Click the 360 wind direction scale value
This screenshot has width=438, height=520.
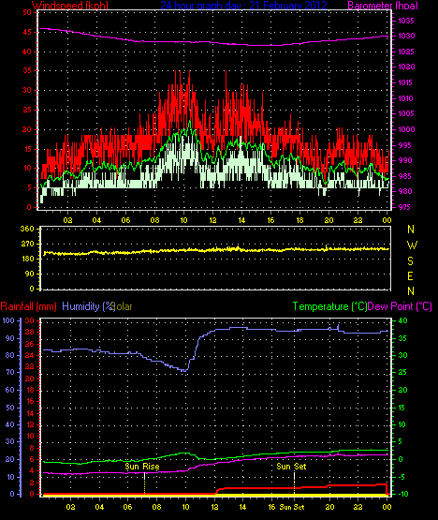click(27, 229)
